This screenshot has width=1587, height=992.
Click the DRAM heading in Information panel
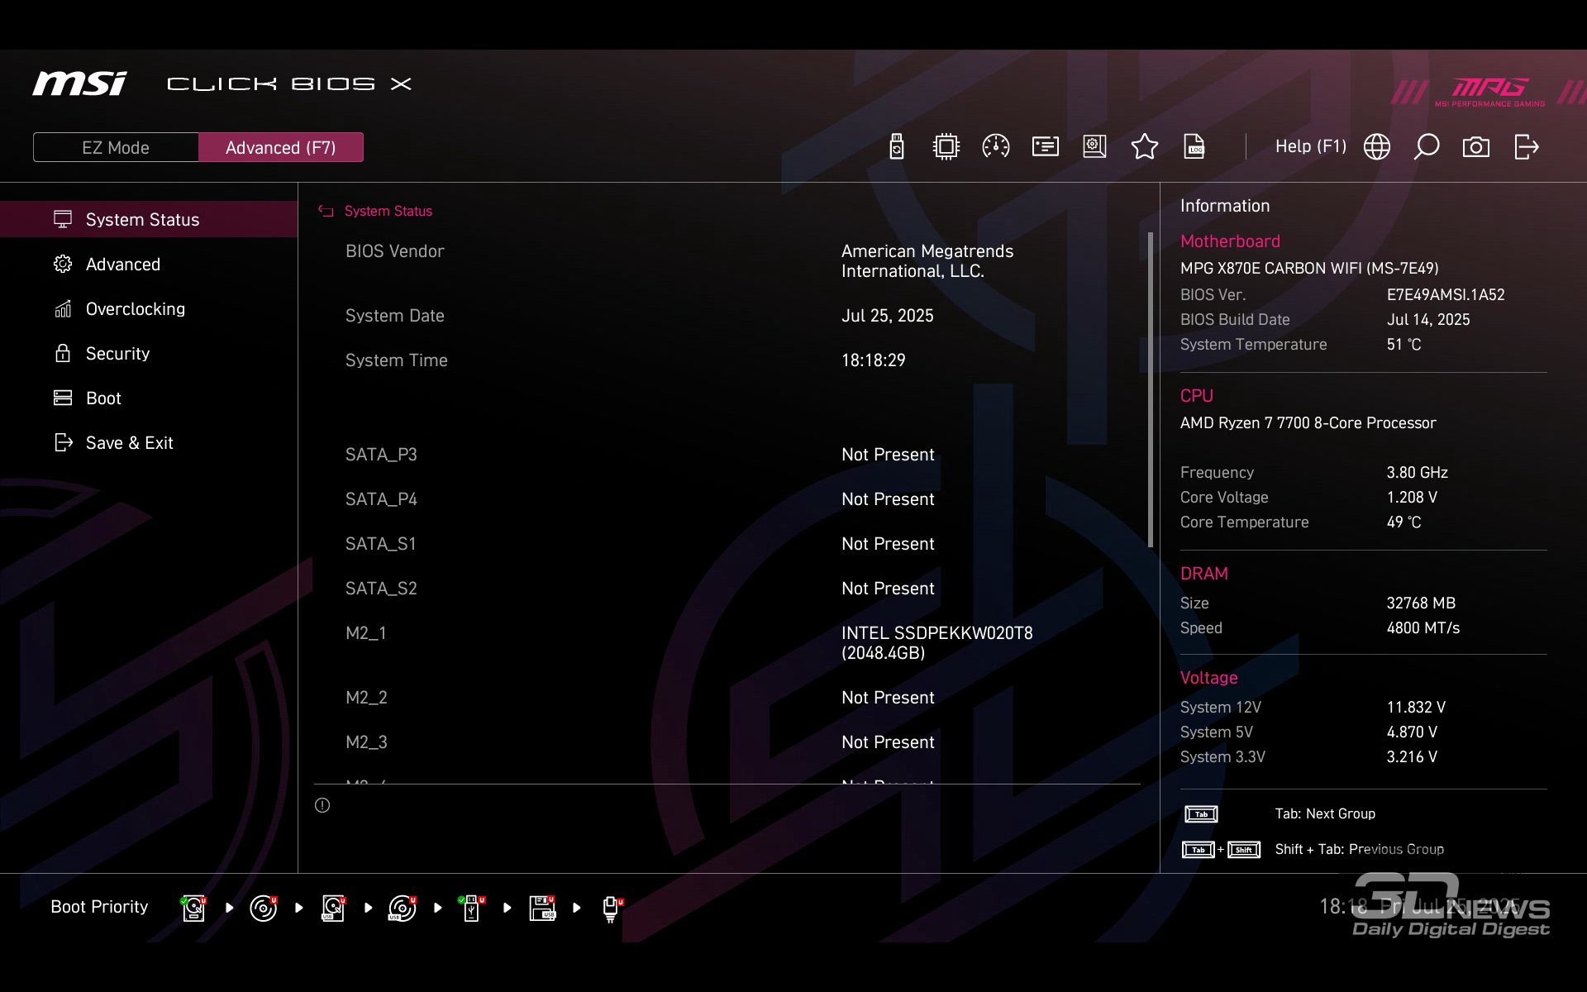[x=1204, y=574]
